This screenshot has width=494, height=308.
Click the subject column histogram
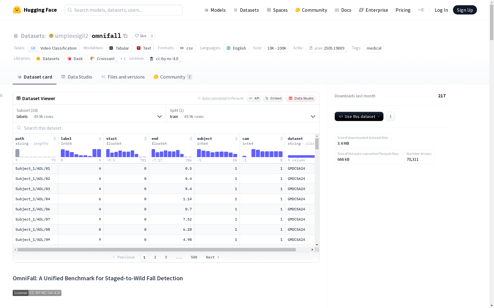pyautogui.click(x=217, y=153)
